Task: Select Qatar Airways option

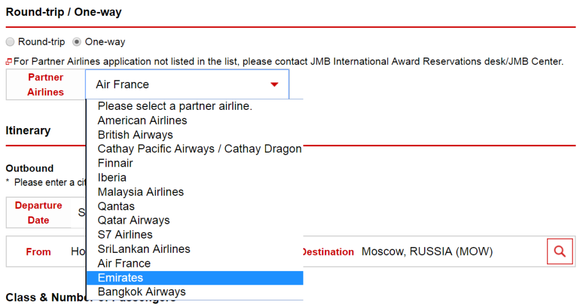Action: (195, 220)
